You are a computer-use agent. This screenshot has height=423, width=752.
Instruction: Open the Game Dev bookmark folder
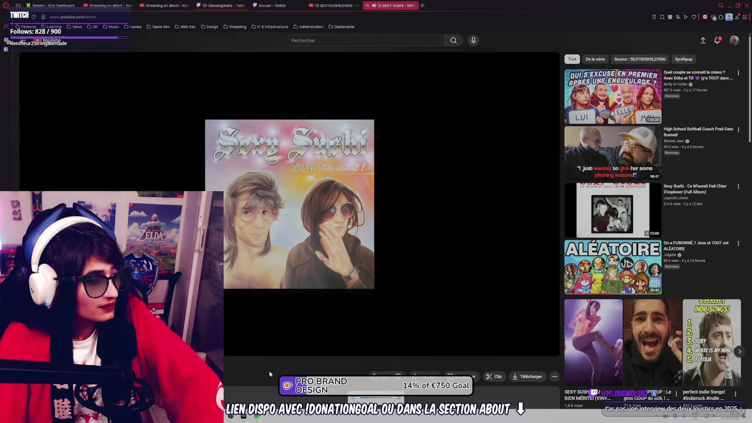(x=158, y=26)
